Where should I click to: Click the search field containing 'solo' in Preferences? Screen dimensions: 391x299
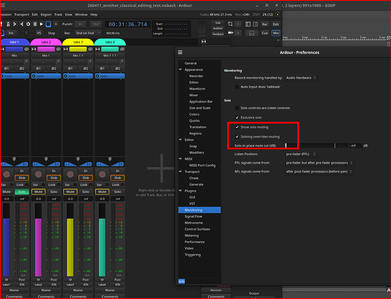click(200, 281)
